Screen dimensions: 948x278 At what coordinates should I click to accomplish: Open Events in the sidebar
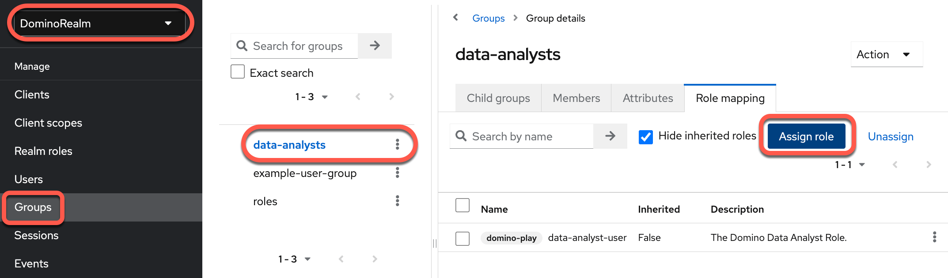point(31,263)
